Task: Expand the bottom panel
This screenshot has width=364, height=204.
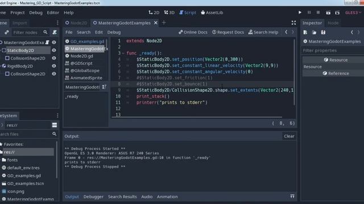Action: [292, 197]
